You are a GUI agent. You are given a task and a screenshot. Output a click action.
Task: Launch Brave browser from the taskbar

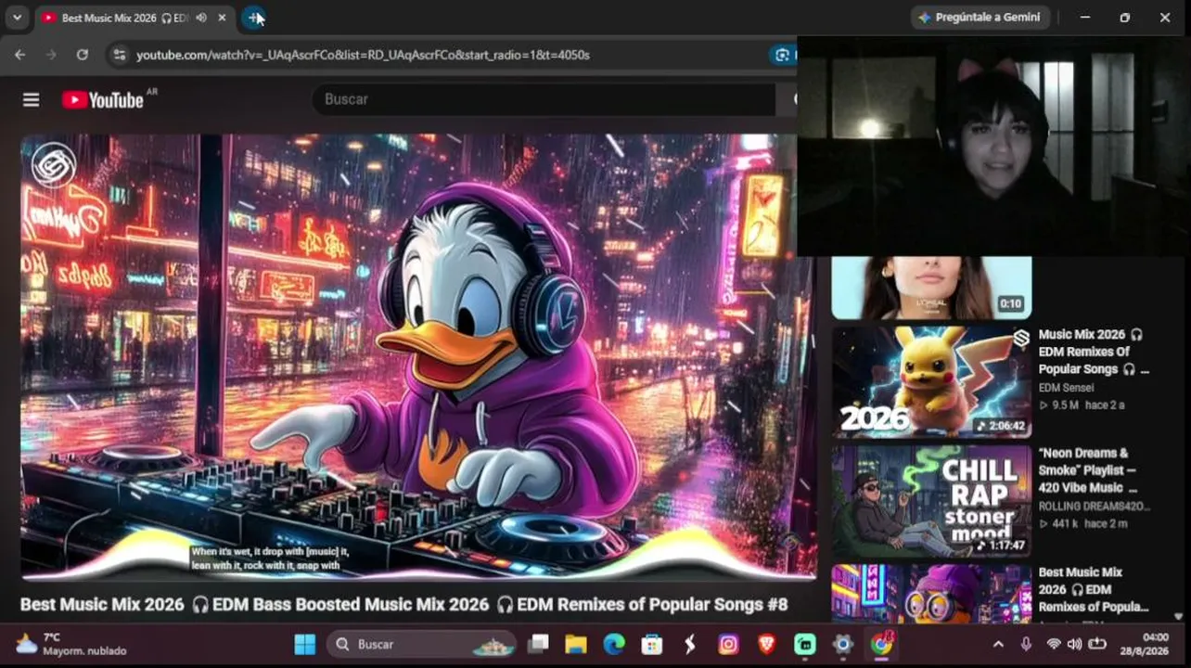(766, 644)
